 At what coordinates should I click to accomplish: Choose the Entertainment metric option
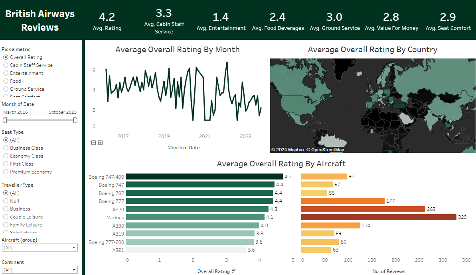6,73
